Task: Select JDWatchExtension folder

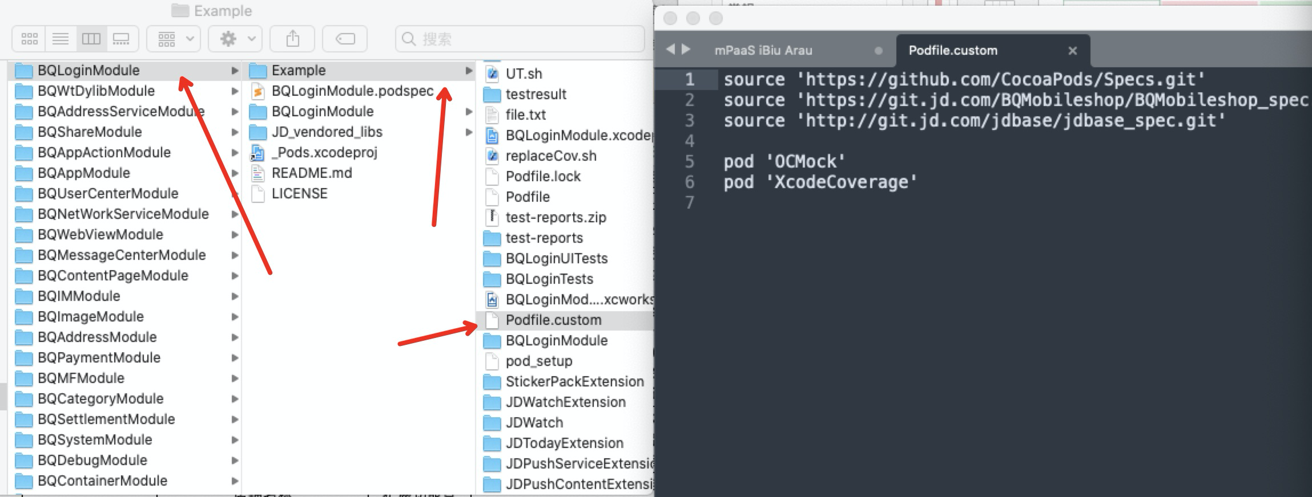Action: [x=566, y=402]
